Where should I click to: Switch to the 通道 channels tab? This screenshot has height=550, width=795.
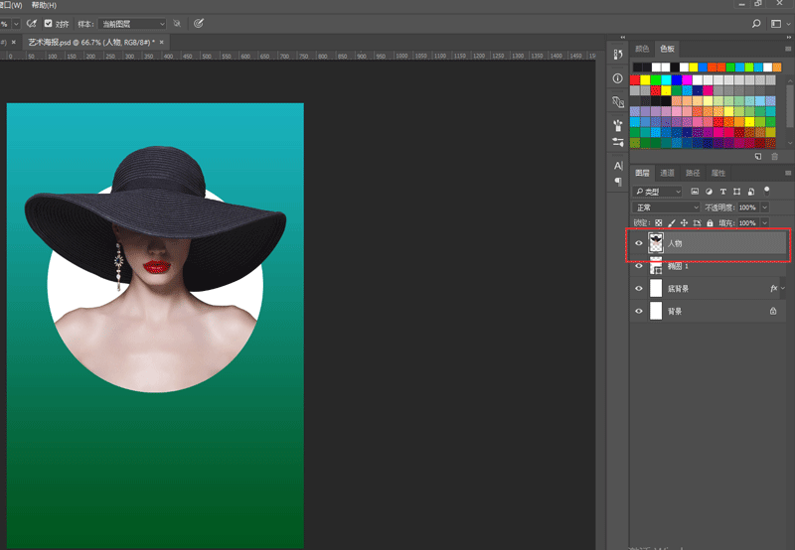pyautogui.click(x=667, y=173)
